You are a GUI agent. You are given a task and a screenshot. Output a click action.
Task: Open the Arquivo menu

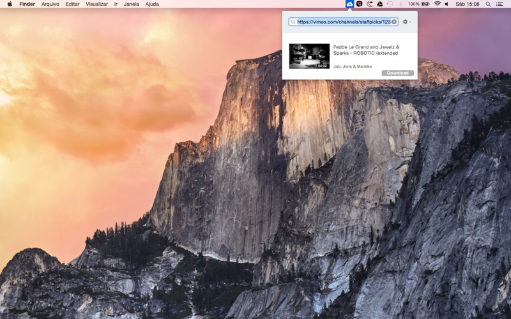click(50, 4)
